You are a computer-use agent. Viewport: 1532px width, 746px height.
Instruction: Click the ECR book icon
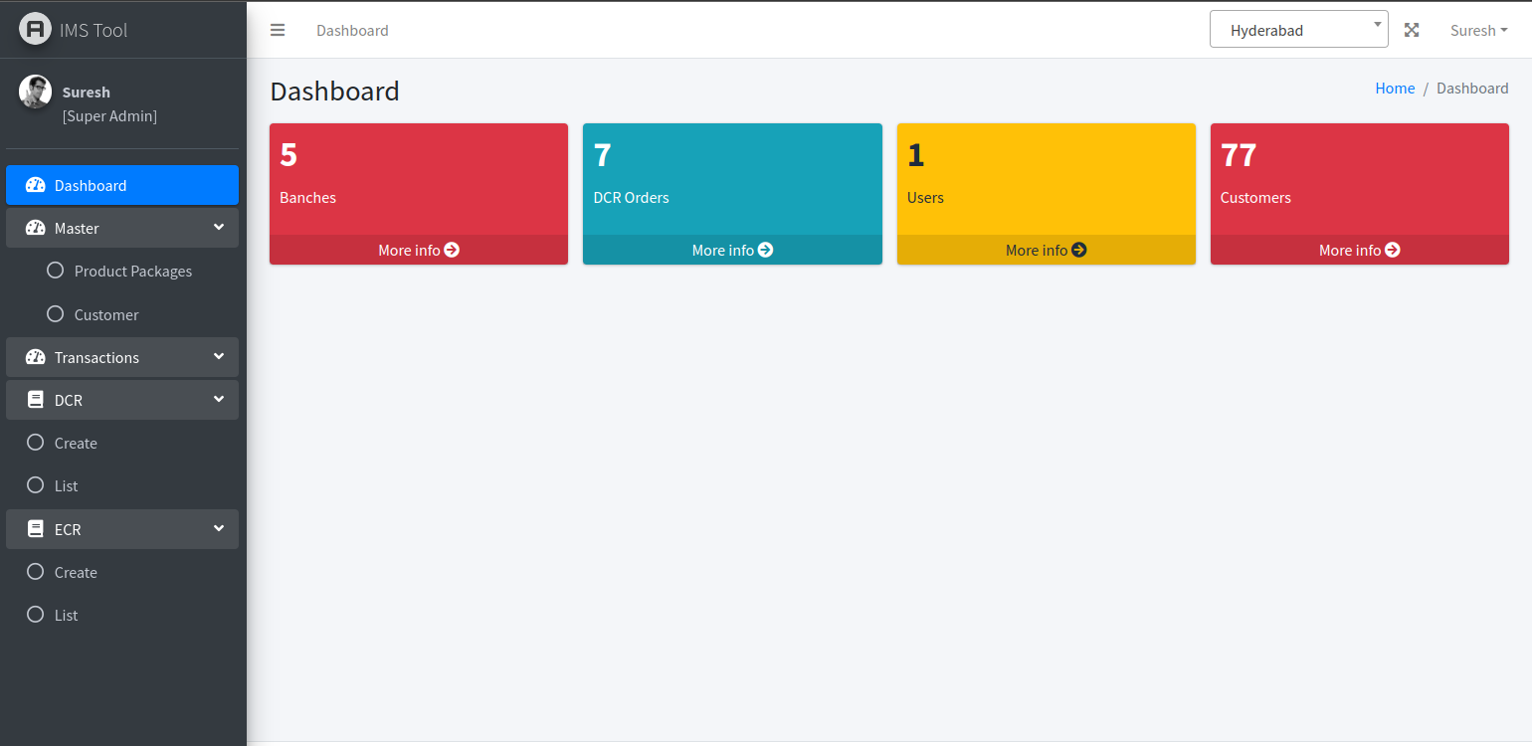[x=35, y=529]
